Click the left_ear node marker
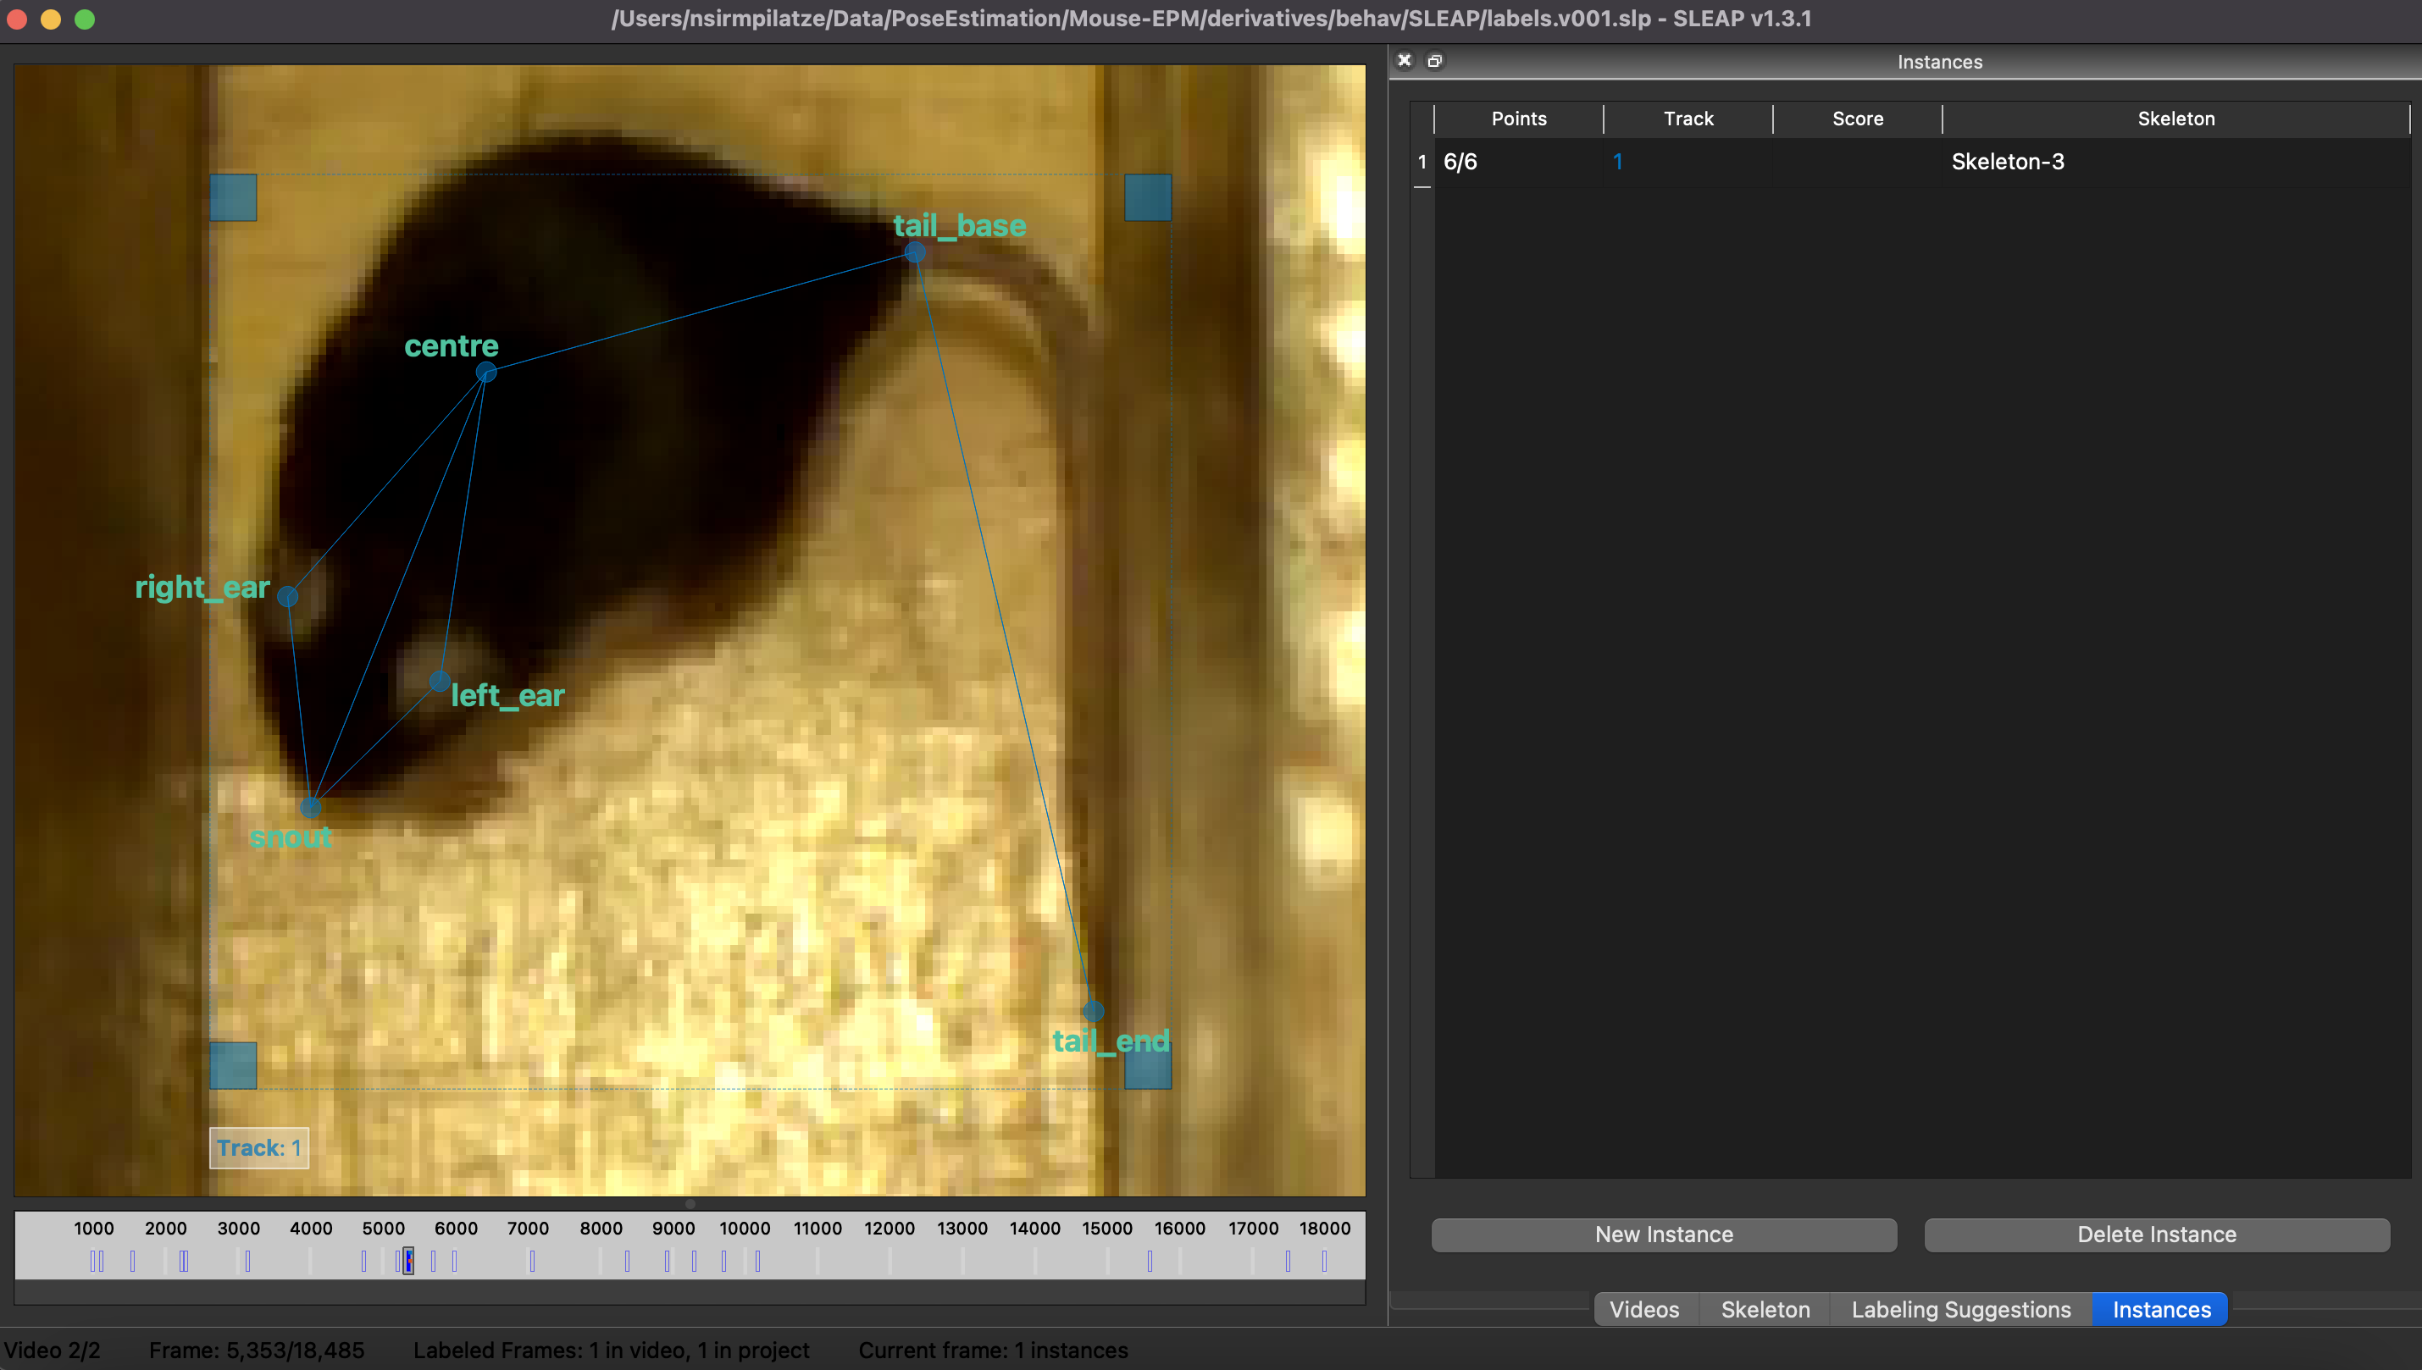Screen dimensions: 2422x1370 coord(440,680)
